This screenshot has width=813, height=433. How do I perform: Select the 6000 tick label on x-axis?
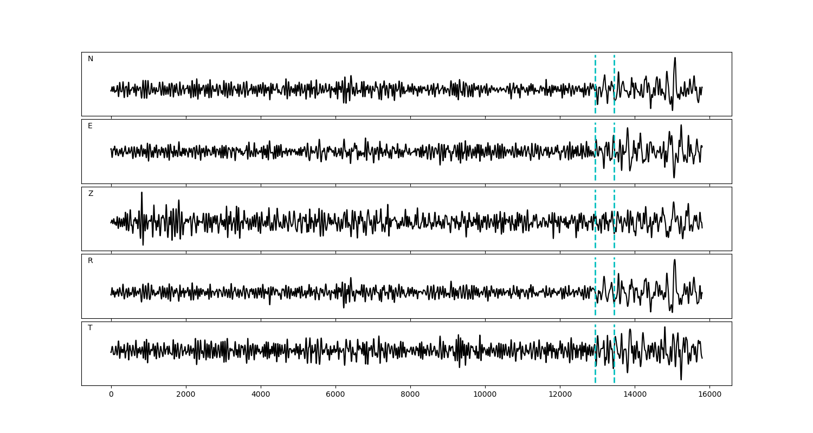click(335, 395)
